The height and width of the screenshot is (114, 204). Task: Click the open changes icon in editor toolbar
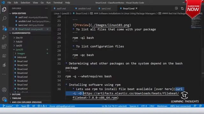182,9
